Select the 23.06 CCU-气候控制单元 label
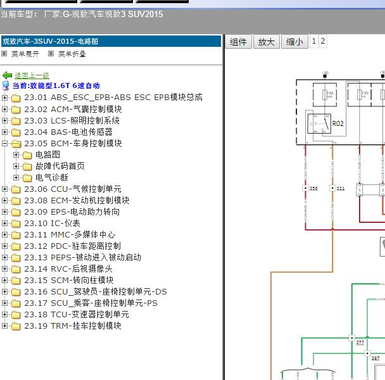 [x=73, y=189]
